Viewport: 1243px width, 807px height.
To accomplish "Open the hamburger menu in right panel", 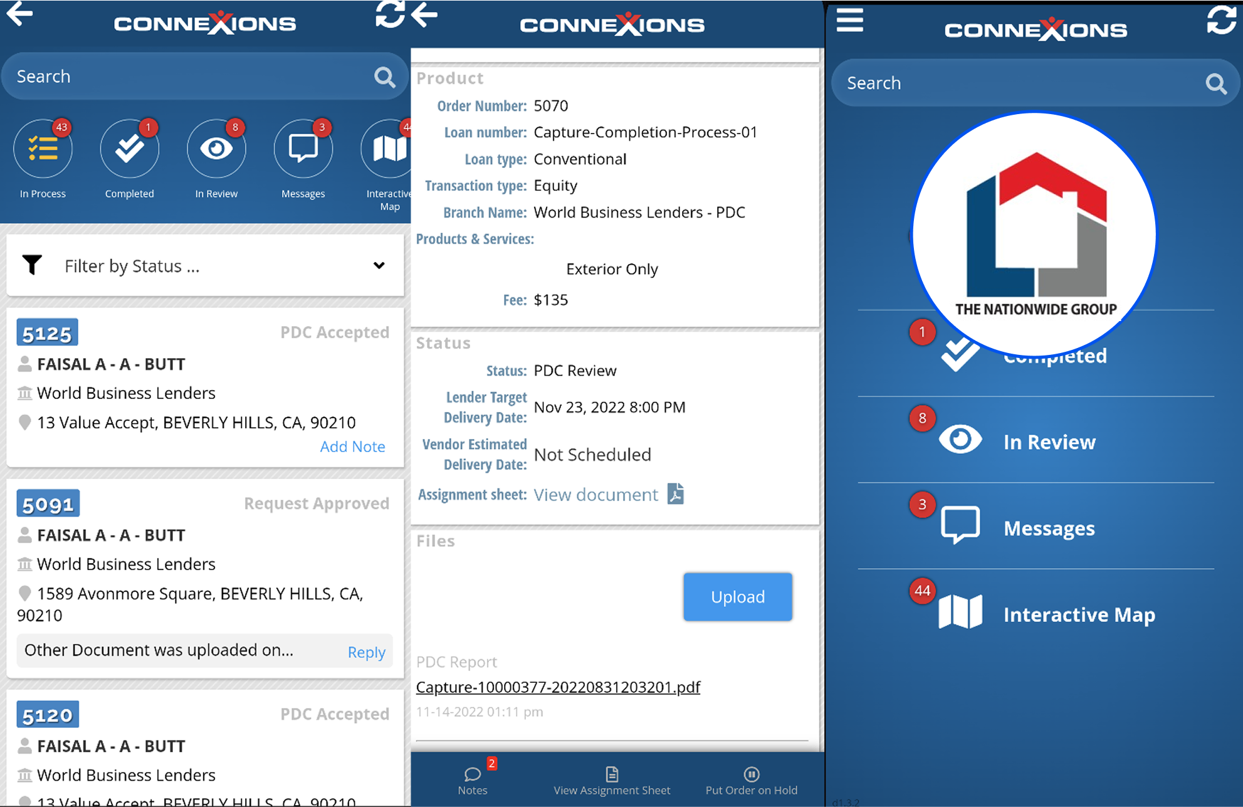I will [x=850, y=20].
